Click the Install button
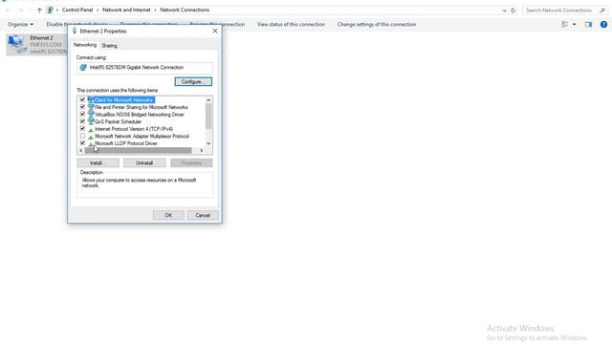Screen dimensions: 612x344 (98, 163)
